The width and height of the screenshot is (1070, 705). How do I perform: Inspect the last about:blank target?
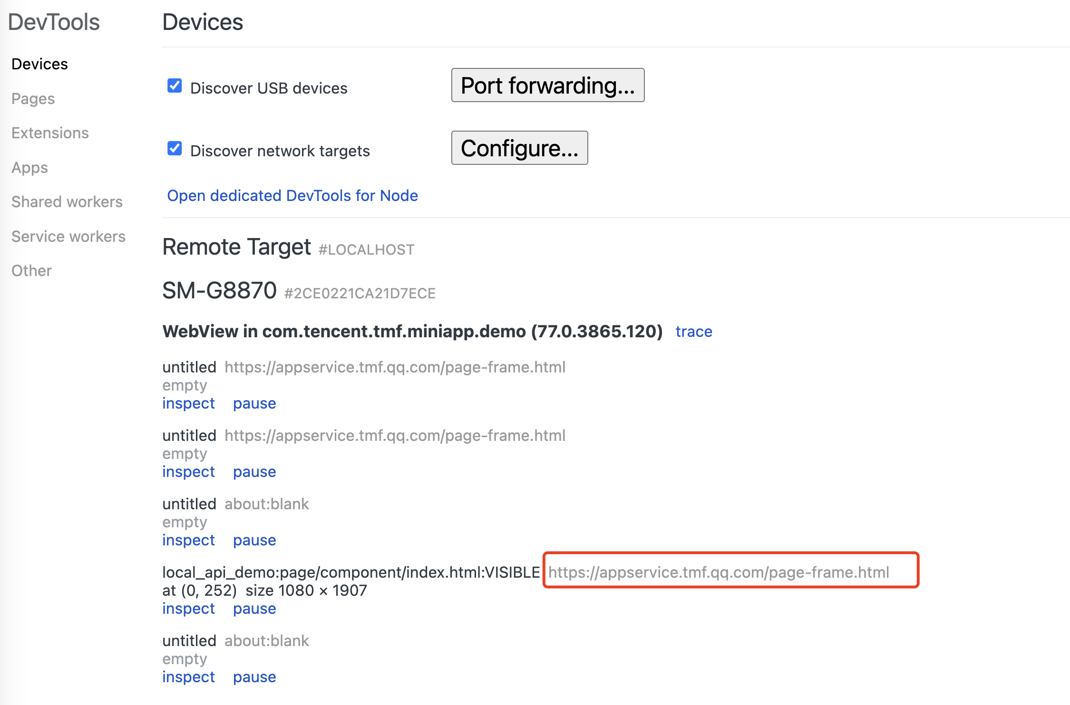(x=188, y=677)
